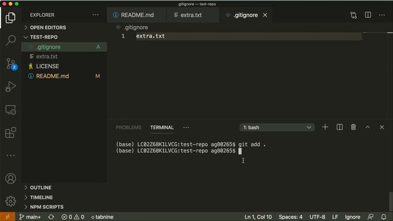
Task: Switch to the README.md editor tab
Action: click(x=137, y=15)
